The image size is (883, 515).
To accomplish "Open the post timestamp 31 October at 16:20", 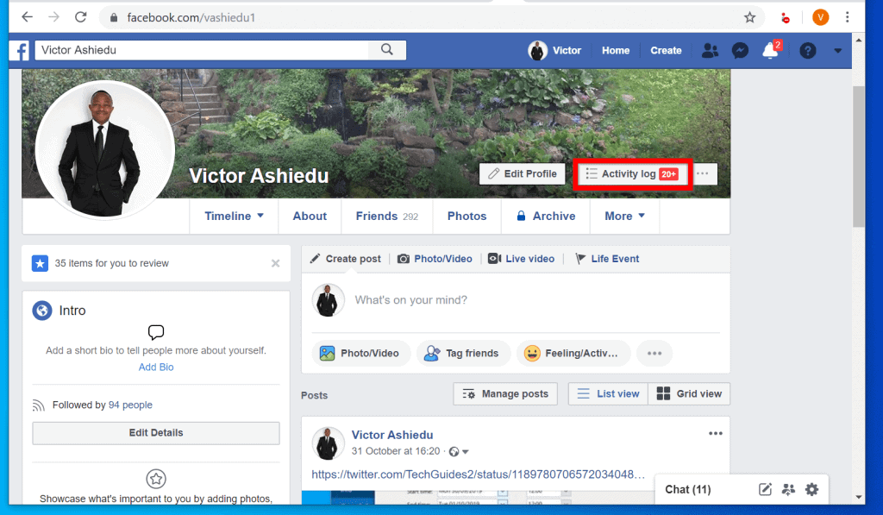I will (x=396, y=451).
